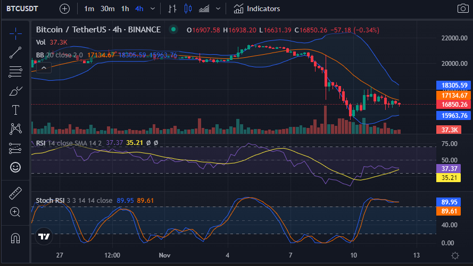This screenshot has height=266, width=473.
Task: Toggle magnet mode on
Action: 15,236
